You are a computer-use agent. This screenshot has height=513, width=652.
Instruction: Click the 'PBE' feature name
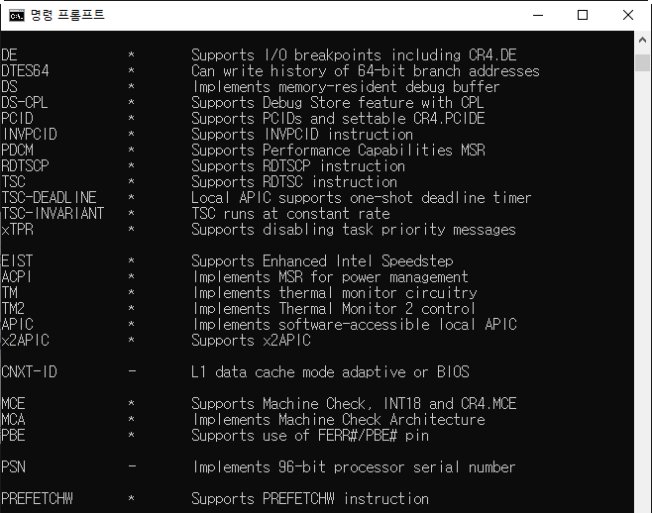(13, 436)
